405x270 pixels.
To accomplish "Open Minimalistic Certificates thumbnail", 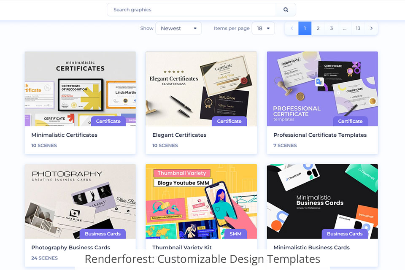I will click(x=80, y=89).
